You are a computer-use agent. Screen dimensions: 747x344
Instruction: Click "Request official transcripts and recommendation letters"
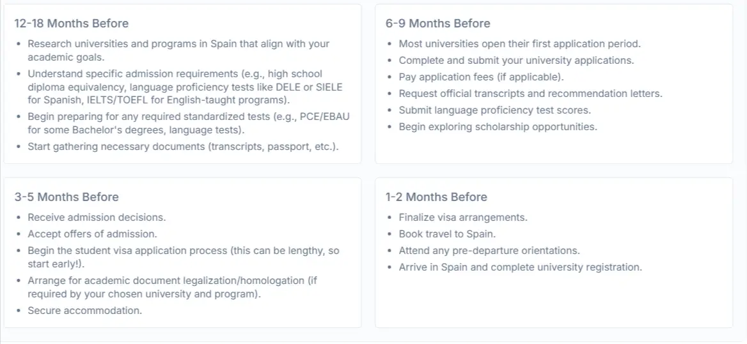[530, 94]
